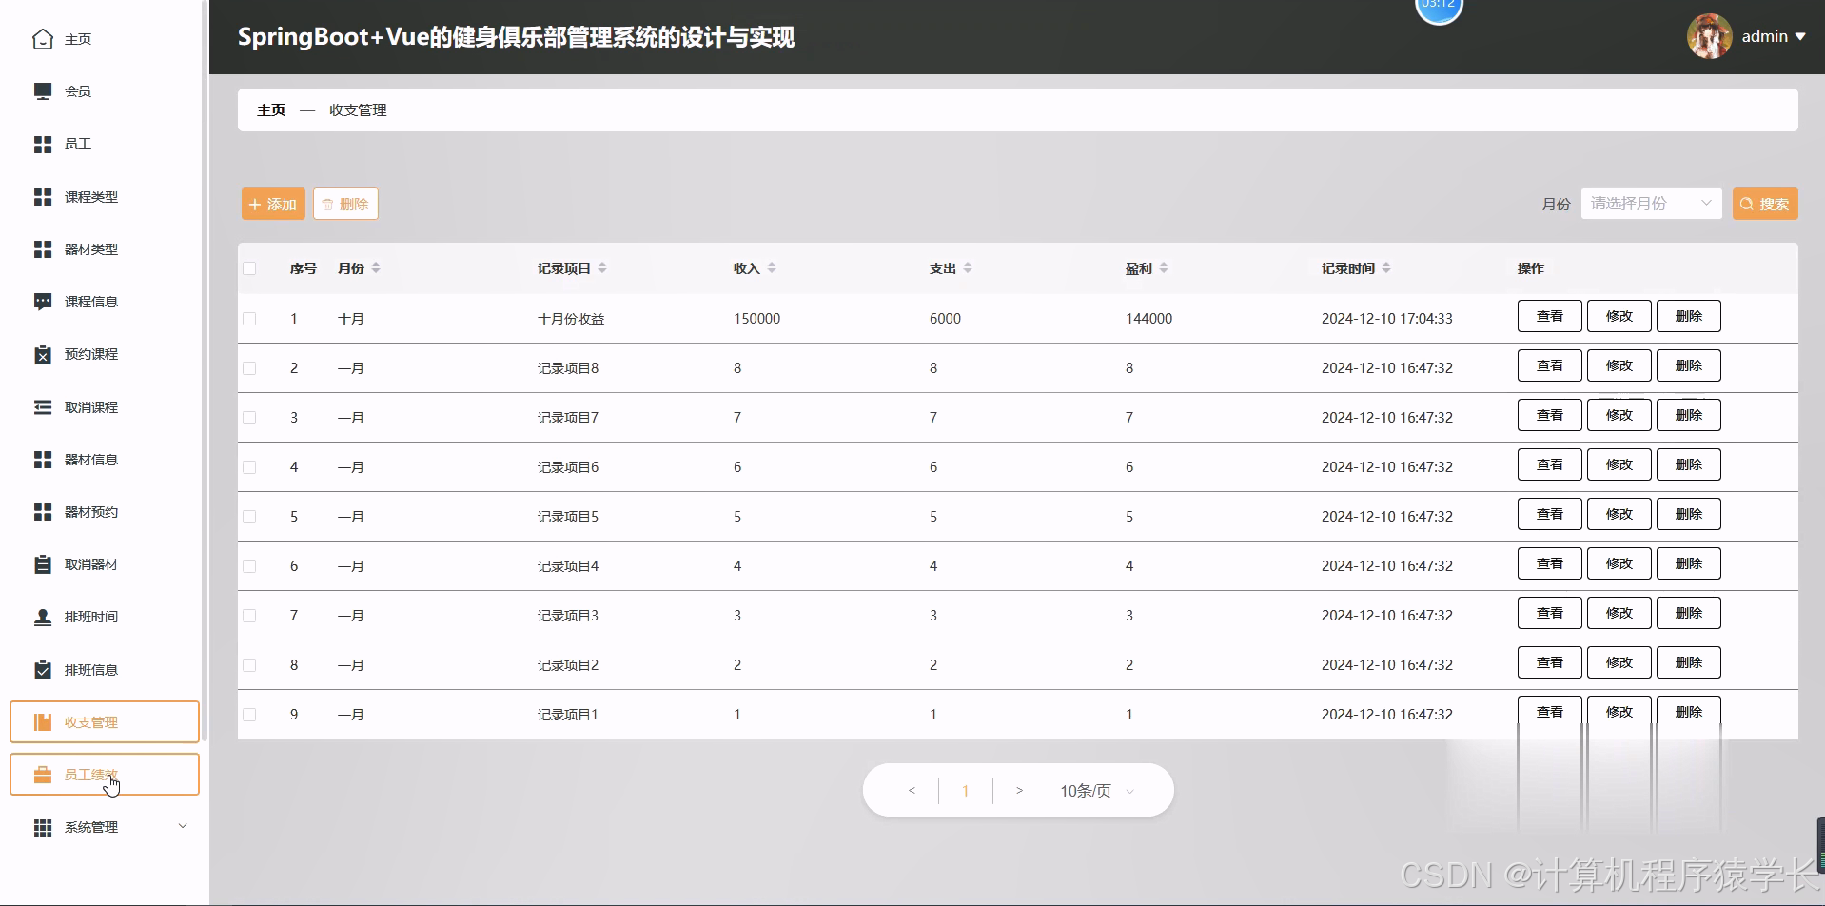
Task: Open the 预约课程 section
Action: (90, 354)
